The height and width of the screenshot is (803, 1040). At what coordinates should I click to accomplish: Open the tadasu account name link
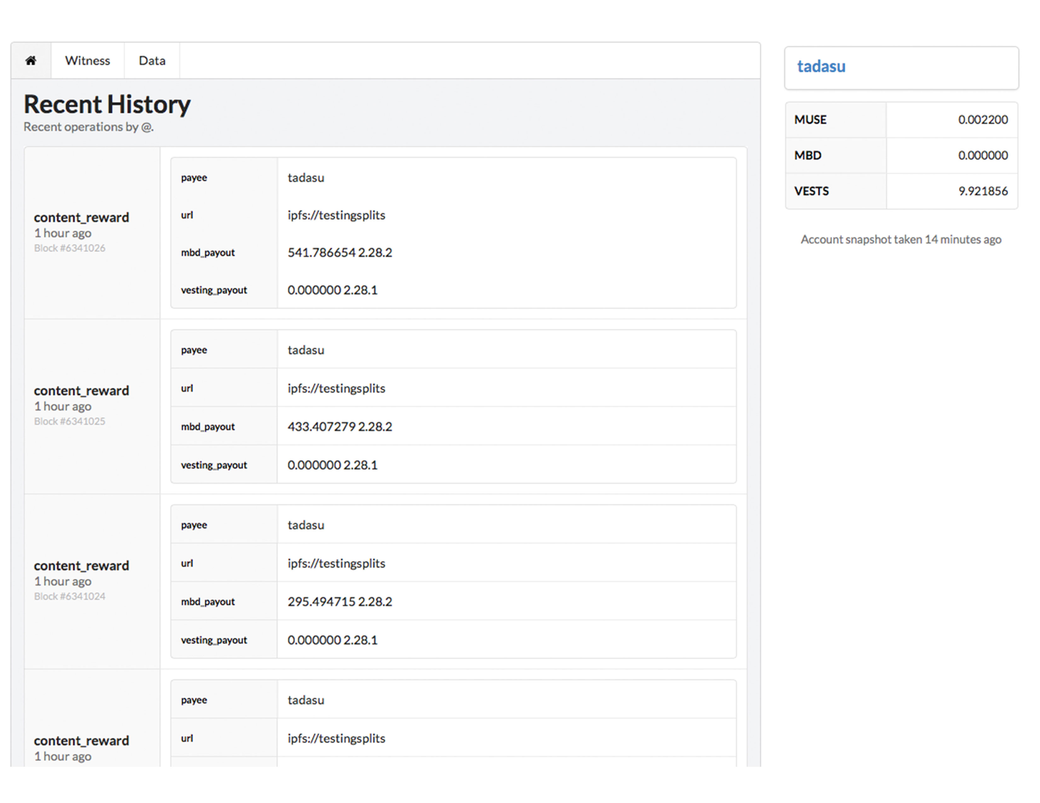click(x=821, y=66)
